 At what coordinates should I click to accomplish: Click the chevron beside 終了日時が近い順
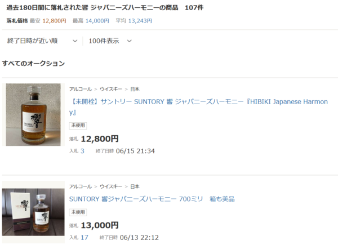(x=75, y=41)
